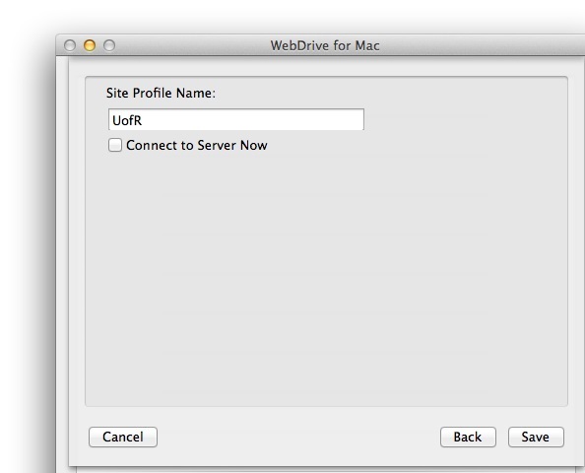Cancel the site profile setup
This screenshot has height=473, width=585.
pyautogui.click(x=123, y=437)
